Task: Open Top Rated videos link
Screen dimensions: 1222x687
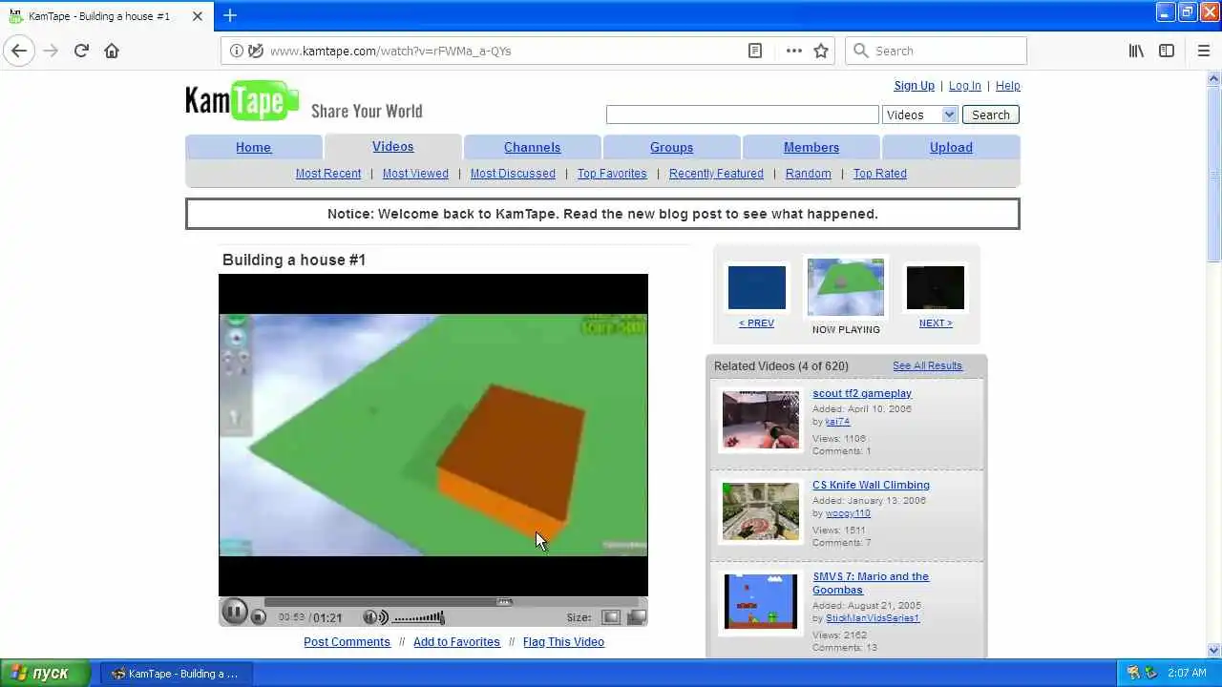Action: click(879, 174)
